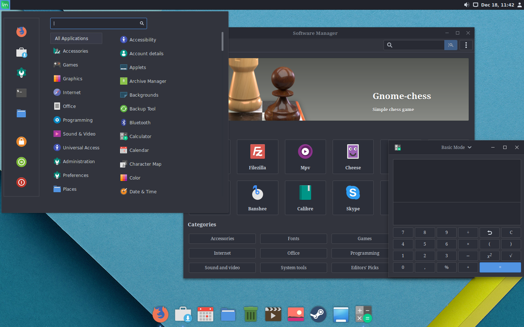The width and height of the screenshot is (524, 327).
Task: Select Administration category in application menu
Action: click(x=76, y=162)
